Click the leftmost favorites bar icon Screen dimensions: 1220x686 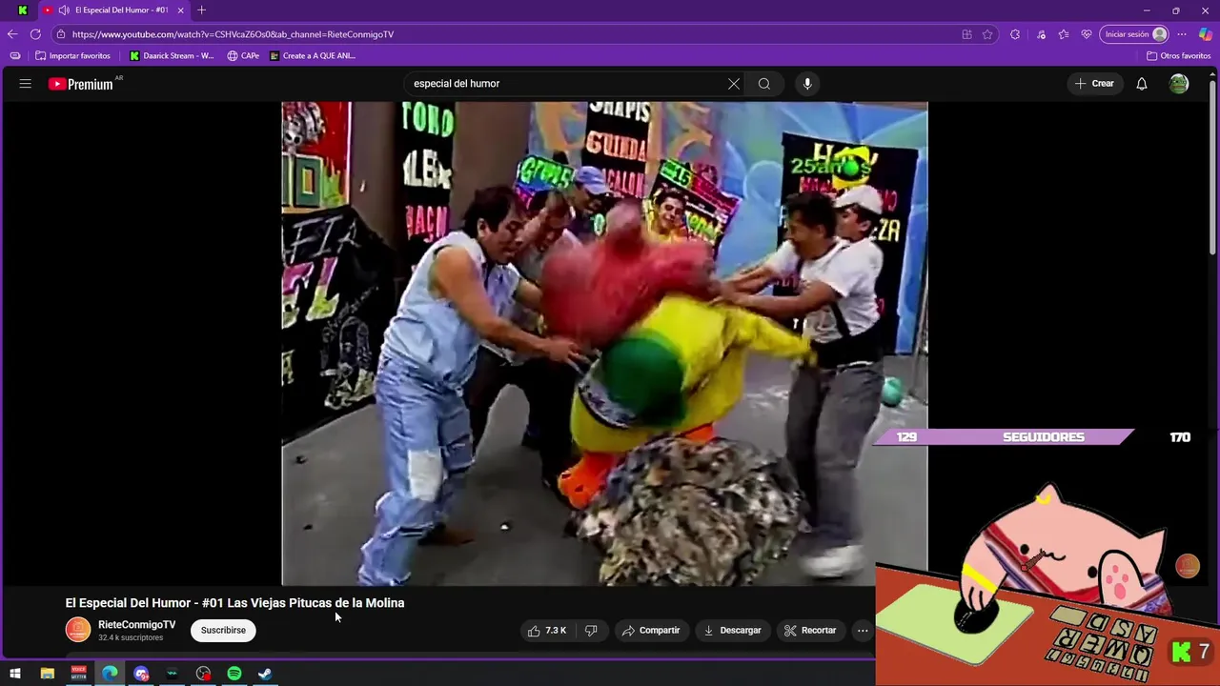(14, 56)
